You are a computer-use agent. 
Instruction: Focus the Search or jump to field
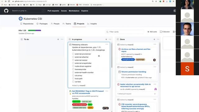pos(28,11)
